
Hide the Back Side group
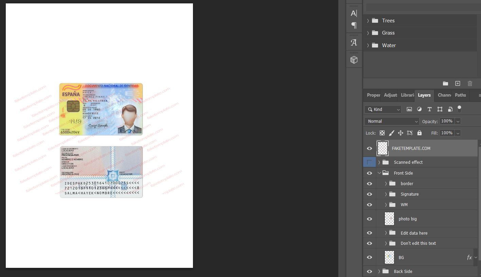coord(370,271)
